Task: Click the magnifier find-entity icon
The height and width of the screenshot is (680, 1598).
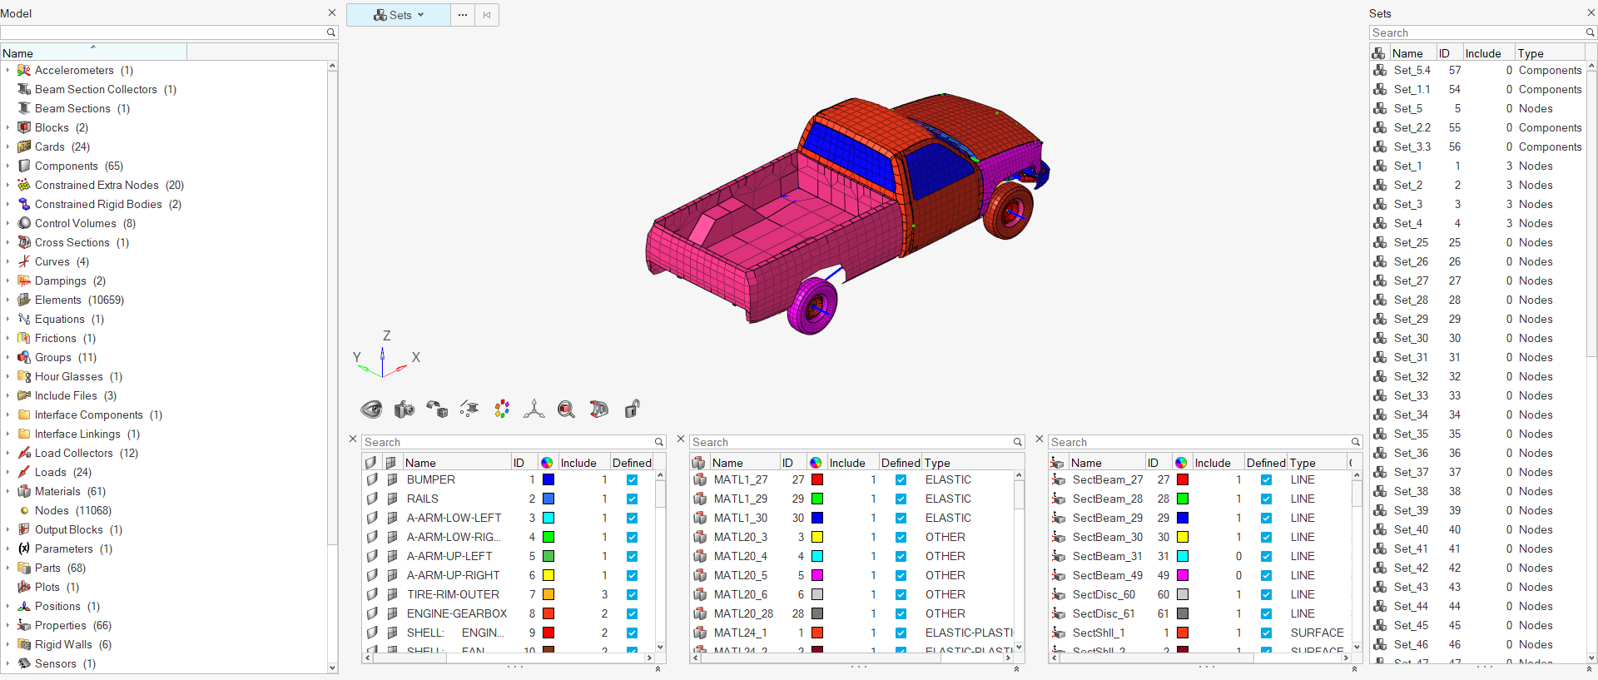Action: tap(567, 409)
